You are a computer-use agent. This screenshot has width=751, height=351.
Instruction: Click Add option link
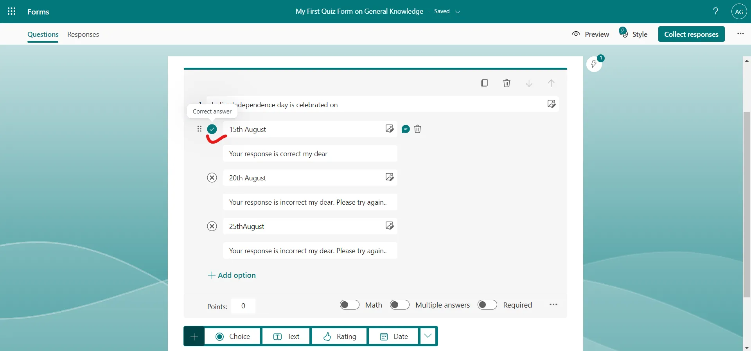pos(232,275)
